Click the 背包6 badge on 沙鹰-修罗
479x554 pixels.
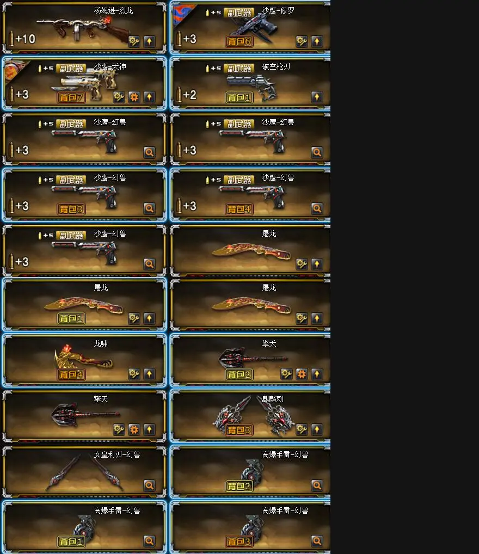point(239,42)
